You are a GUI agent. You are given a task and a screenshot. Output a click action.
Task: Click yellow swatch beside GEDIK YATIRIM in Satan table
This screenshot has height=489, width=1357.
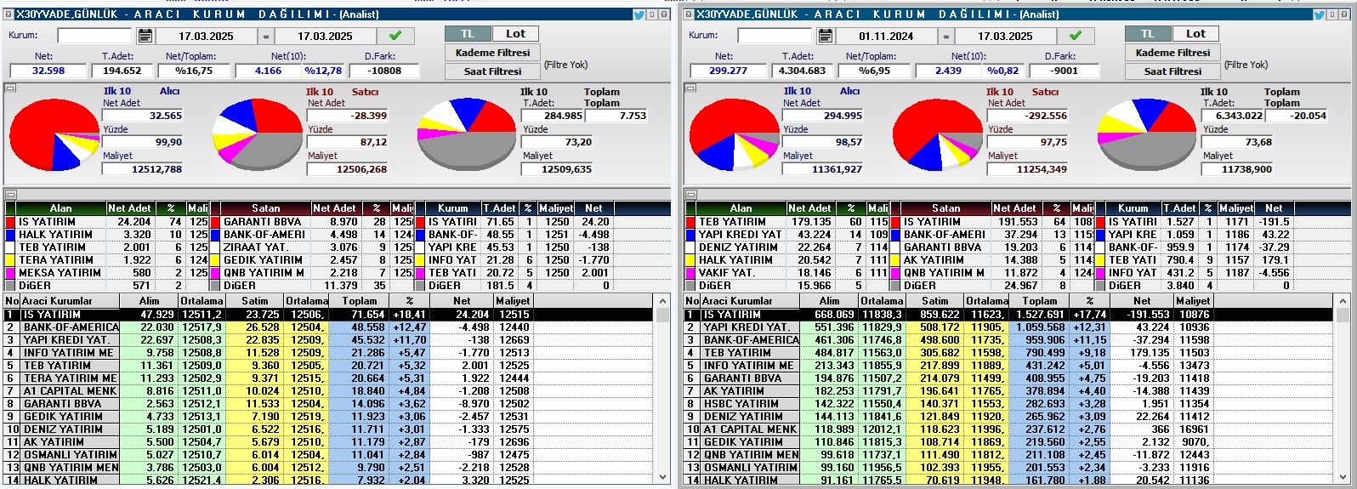pyautogui.click(x=215, y=260)
